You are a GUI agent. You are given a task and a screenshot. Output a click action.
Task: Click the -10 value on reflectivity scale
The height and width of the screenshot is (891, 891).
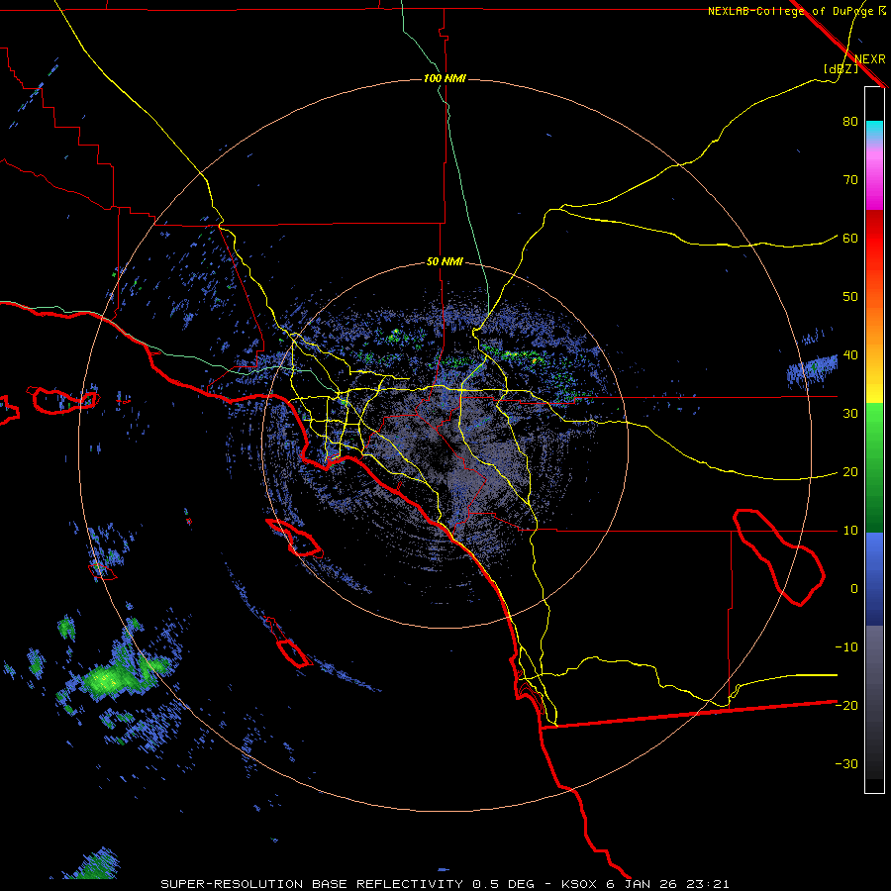coord(846,647)
